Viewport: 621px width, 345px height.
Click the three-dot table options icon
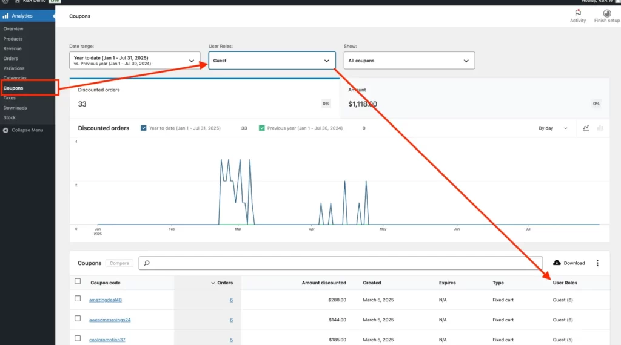coord(597,263)
